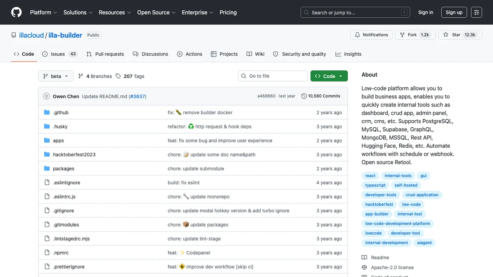Open the crud-application topic tag
Screen dimensions: 493x277
click(422, 195)
